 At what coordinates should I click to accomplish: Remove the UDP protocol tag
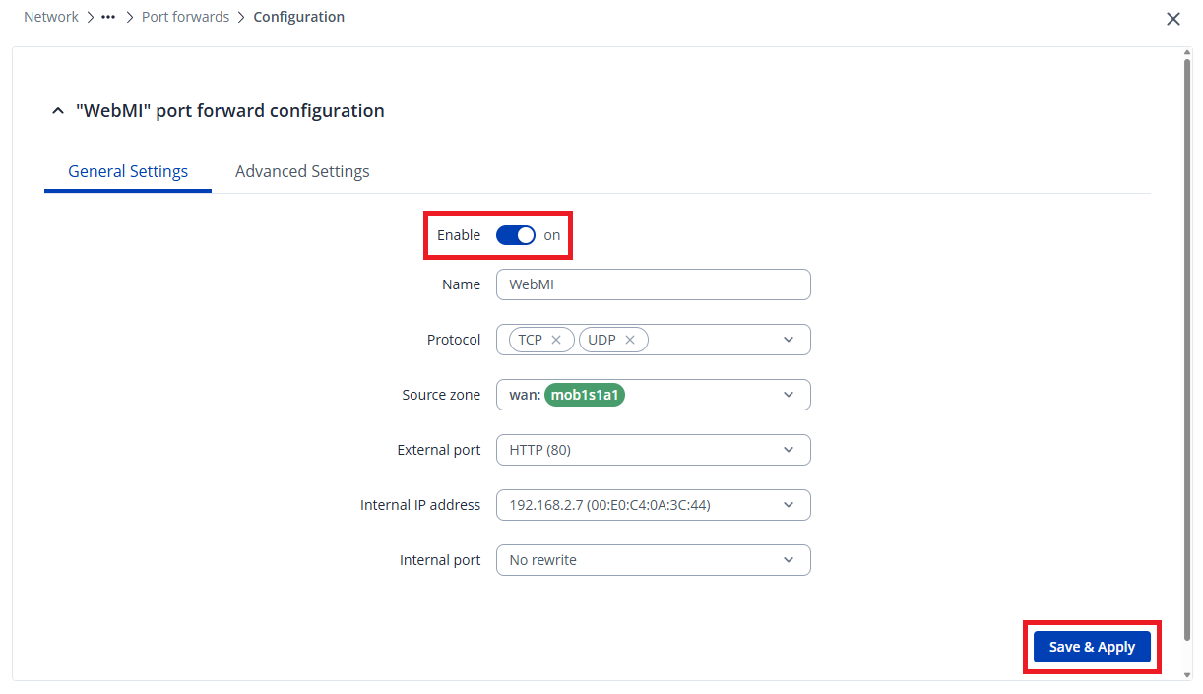point(630,340)
